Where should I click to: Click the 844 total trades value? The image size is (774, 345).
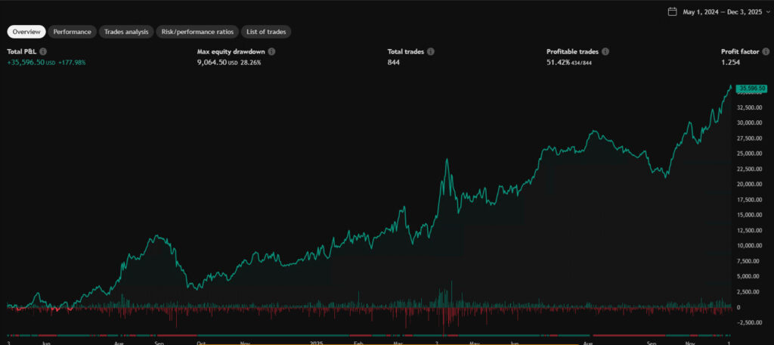pos(393,62)
